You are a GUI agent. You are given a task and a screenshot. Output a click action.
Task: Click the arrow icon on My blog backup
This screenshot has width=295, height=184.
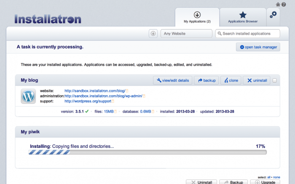click(200, 80)
